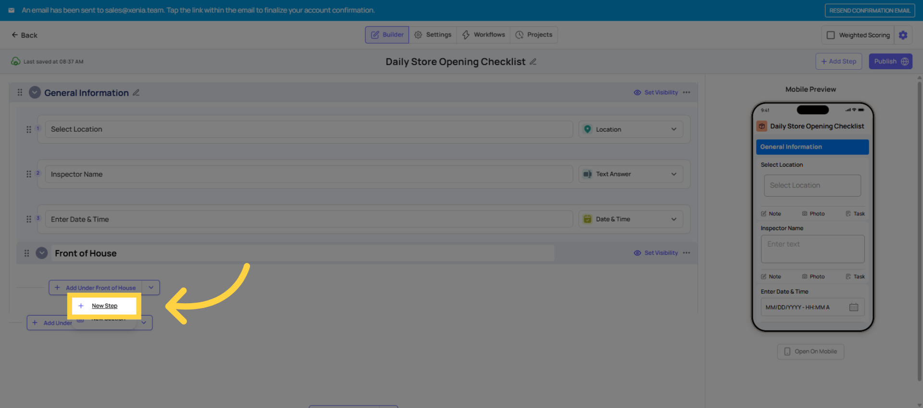Switch to the Builder tab

387,35
